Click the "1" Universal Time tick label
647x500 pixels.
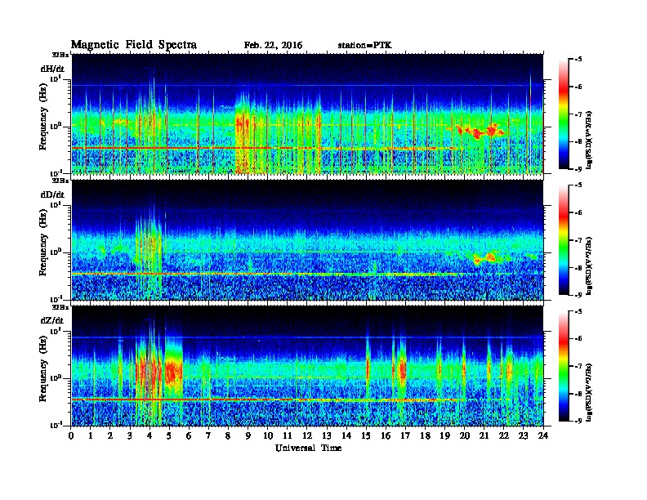pos(91,435)
